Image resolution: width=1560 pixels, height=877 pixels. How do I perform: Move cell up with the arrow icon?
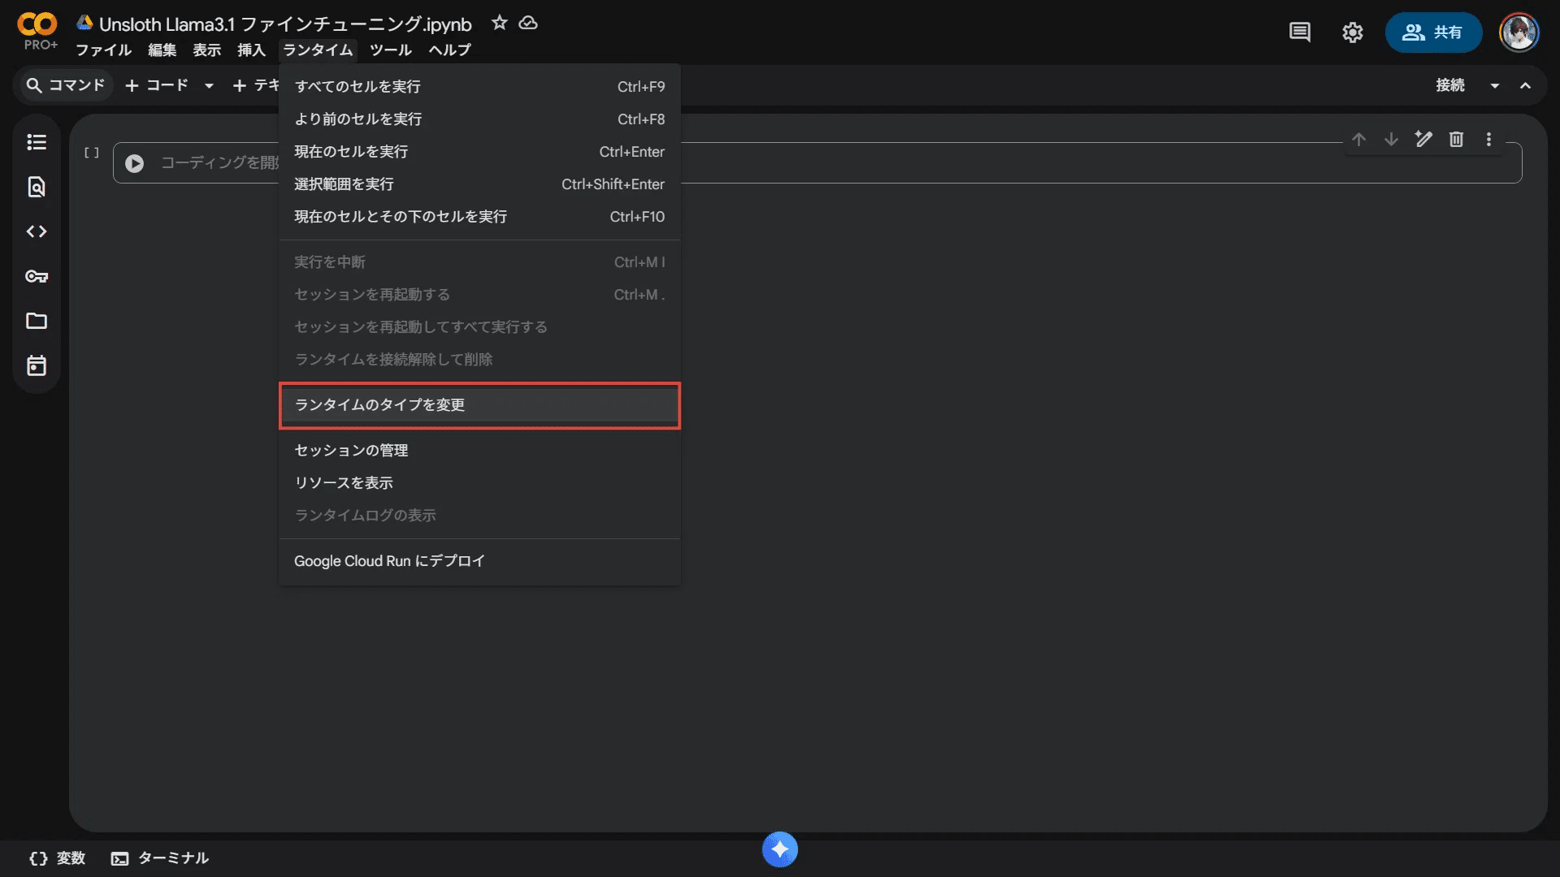coord(1358,139)
